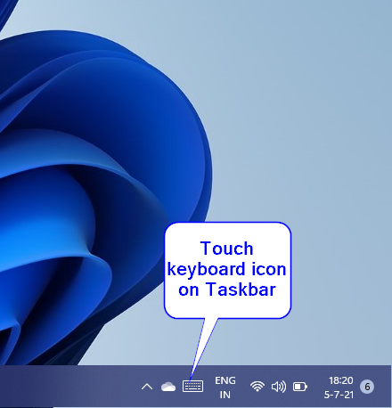Open the touch keyboard from the taskbar
This screenshot has height=408, width=392.
pyautogui.click(x=192, y=387)
